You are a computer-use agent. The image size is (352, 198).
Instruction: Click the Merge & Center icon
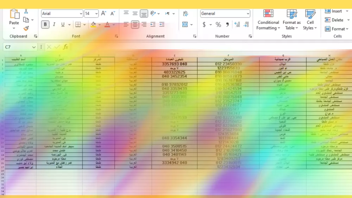pyautogui.click(x=185, y=24)
